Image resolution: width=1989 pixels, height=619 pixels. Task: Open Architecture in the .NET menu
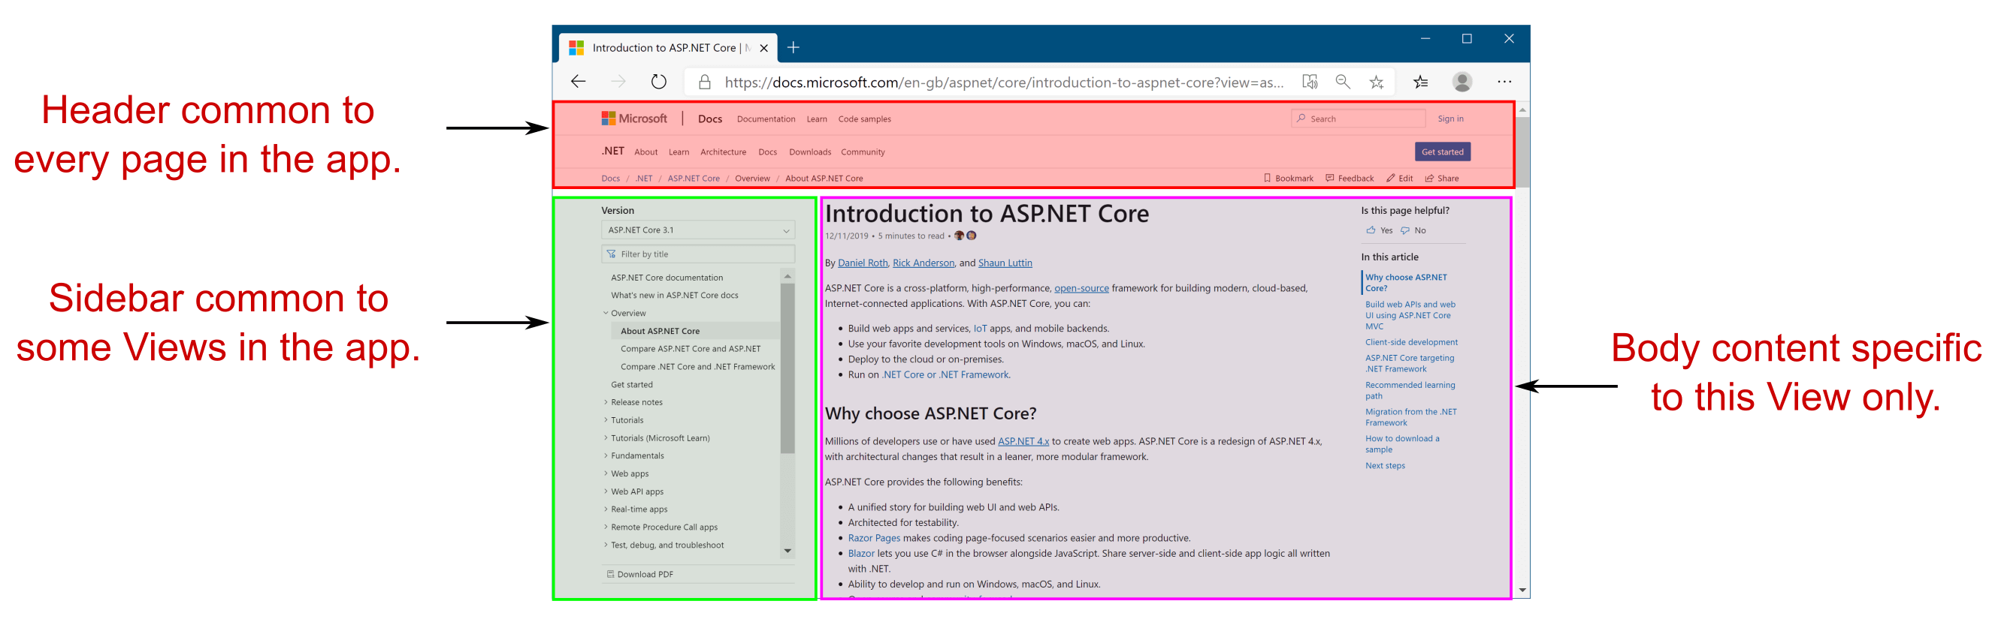tap(723, 152)
